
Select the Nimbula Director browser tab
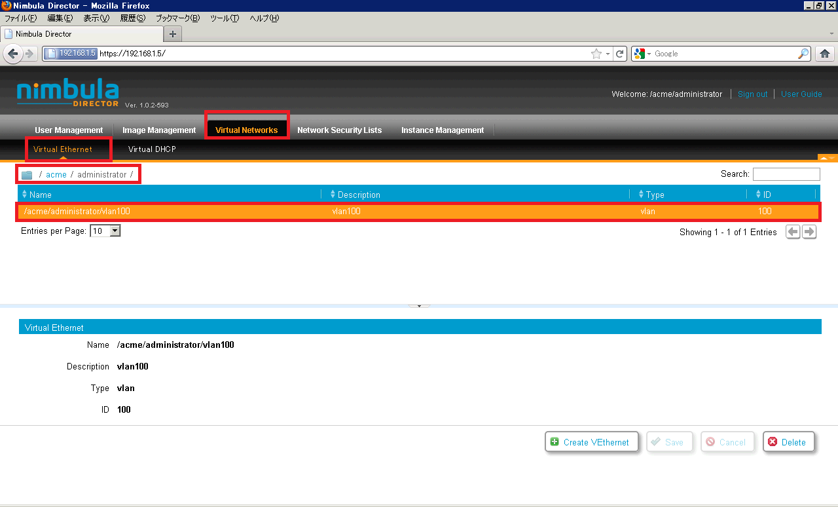point(81,34)
